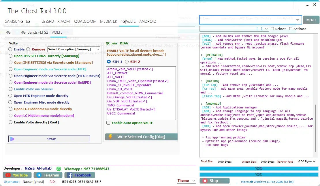
Task: Choose Open IMS SETTINGS Directly [Samsung]
Action: 10,56
